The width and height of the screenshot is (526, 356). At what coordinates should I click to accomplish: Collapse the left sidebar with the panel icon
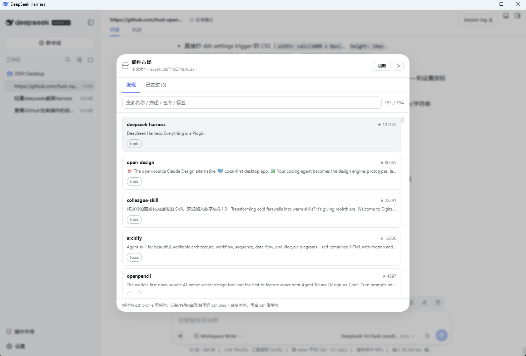click(91, 23)
